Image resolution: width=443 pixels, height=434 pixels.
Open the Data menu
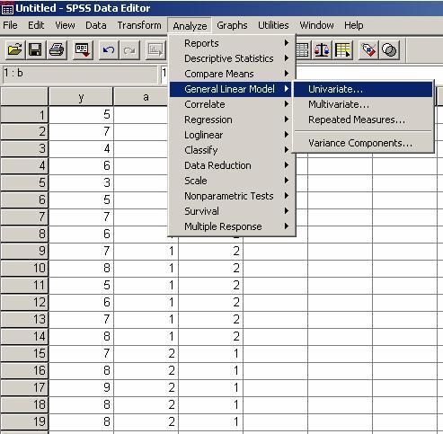(96, 25)
